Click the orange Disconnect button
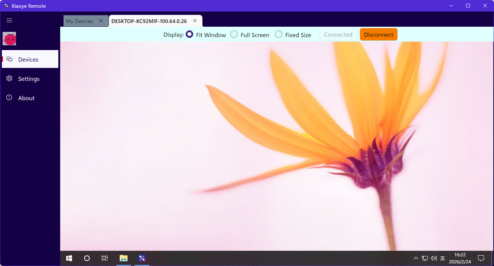The height and width of the screenshot is (266, 494). 378,35
